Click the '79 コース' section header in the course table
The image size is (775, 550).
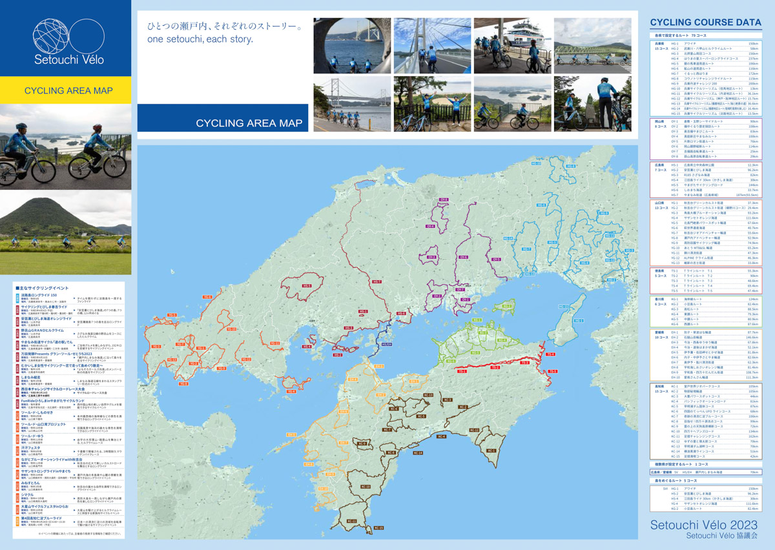coord(705,34)
